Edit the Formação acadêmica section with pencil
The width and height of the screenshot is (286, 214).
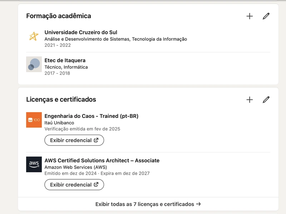(266, 16)
